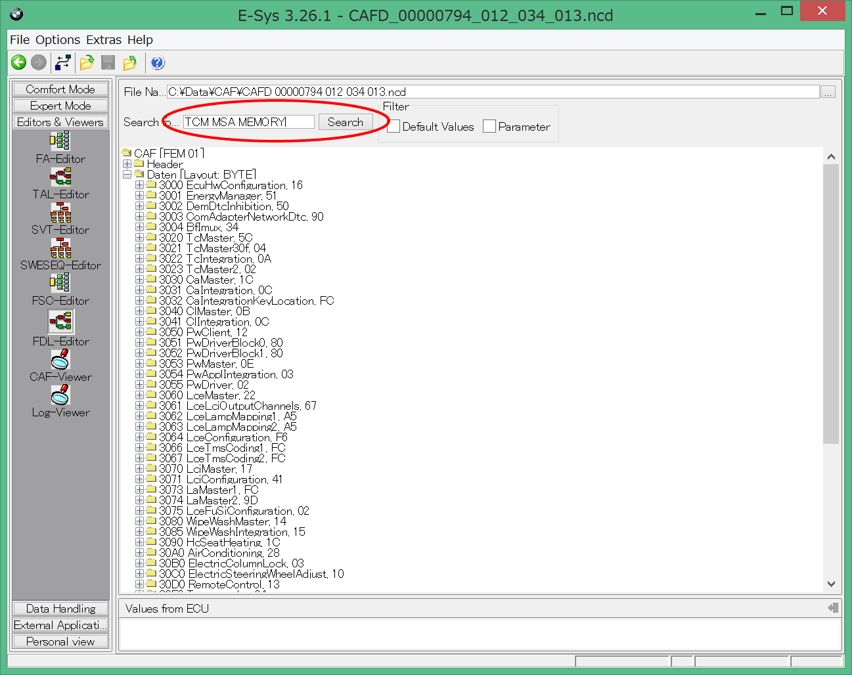Toggle the Default Values filter checkbox

(393, 126)
